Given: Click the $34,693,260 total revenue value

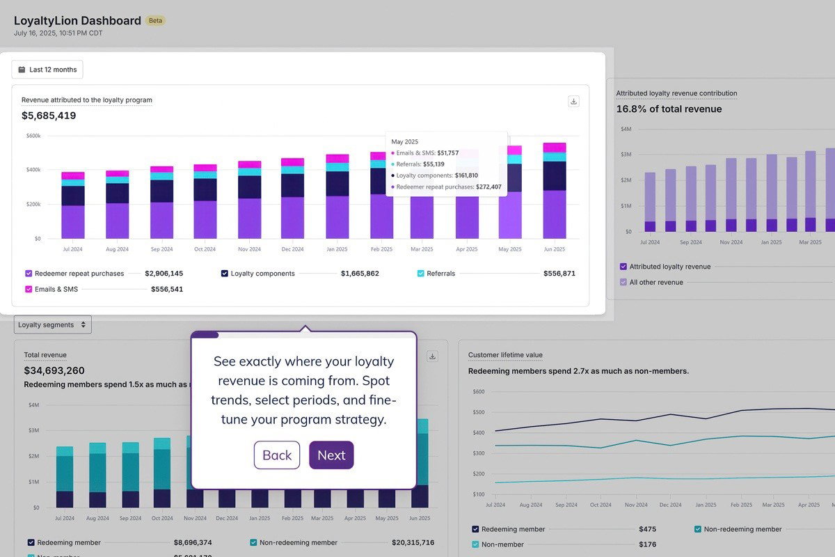Looking at the screenshot, I should pos(54,370).
